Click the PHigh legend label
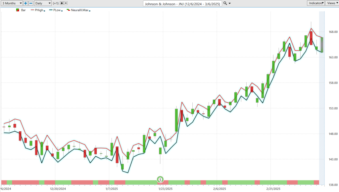339x192 pixels. click(x=39, y=10)
